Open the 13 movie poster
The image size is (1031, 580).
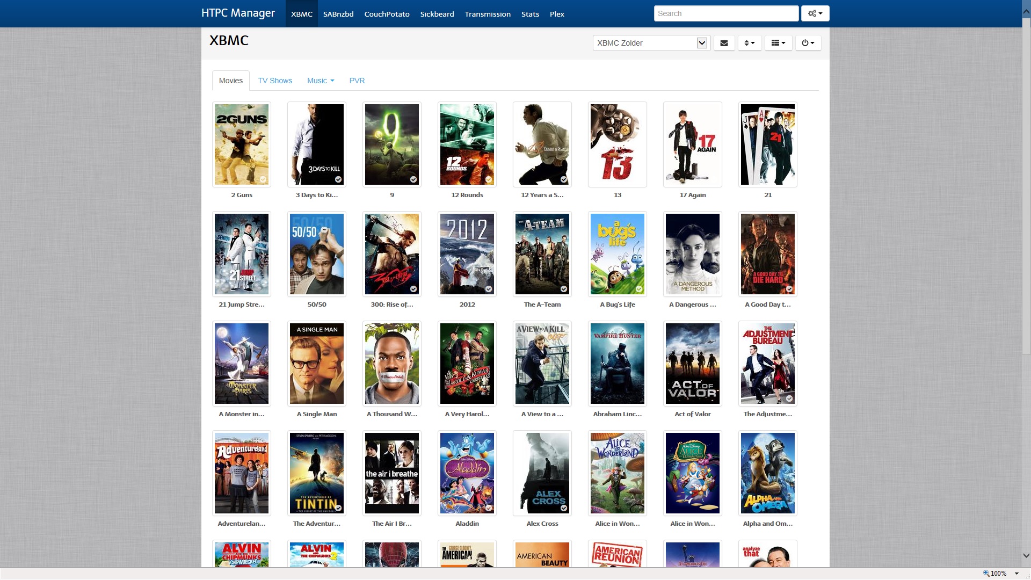(618, 144)
